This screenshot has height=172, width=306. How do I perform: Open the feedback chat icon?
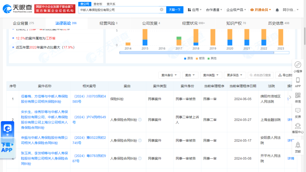298,111
